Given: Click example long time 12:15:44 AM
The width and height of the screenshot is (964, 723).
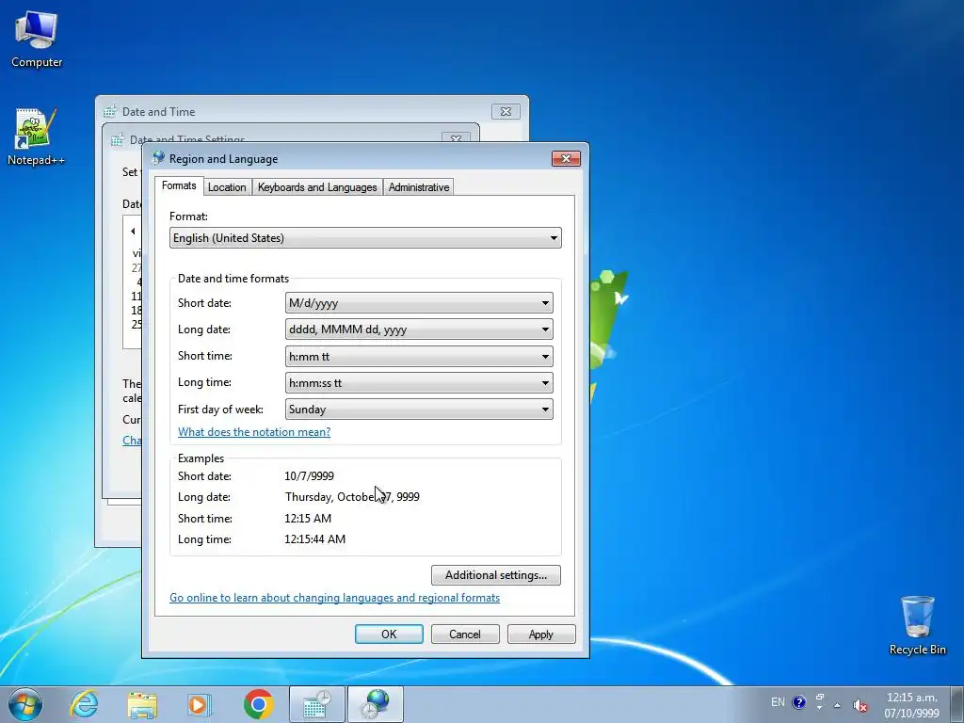Looking at the screenshot, I should tap(314, 539).
